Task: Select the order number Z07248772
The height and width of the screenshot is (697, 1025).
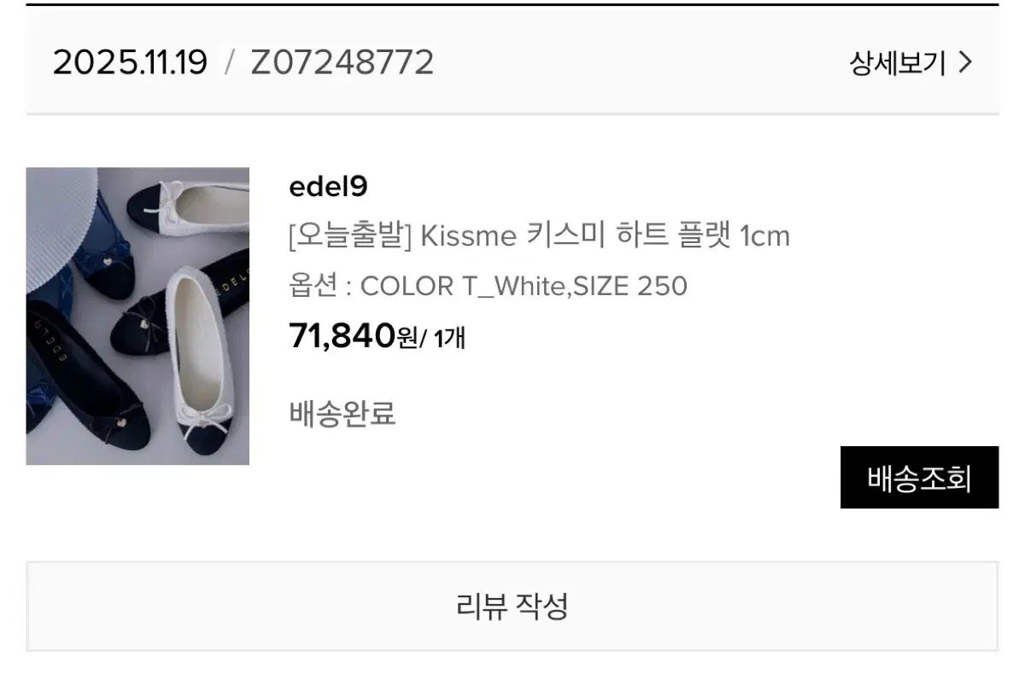Action: [x=342, y=62]
